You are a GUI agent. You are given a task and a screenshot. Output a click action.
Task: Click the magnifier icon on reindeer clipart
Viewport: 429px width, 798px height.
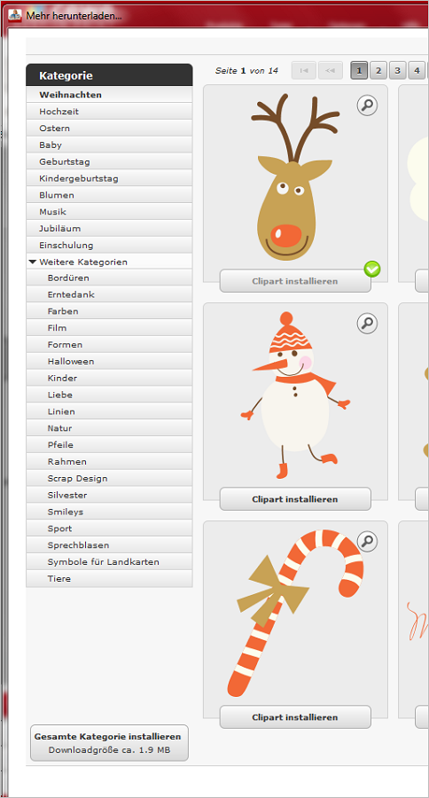pos(367,106)
